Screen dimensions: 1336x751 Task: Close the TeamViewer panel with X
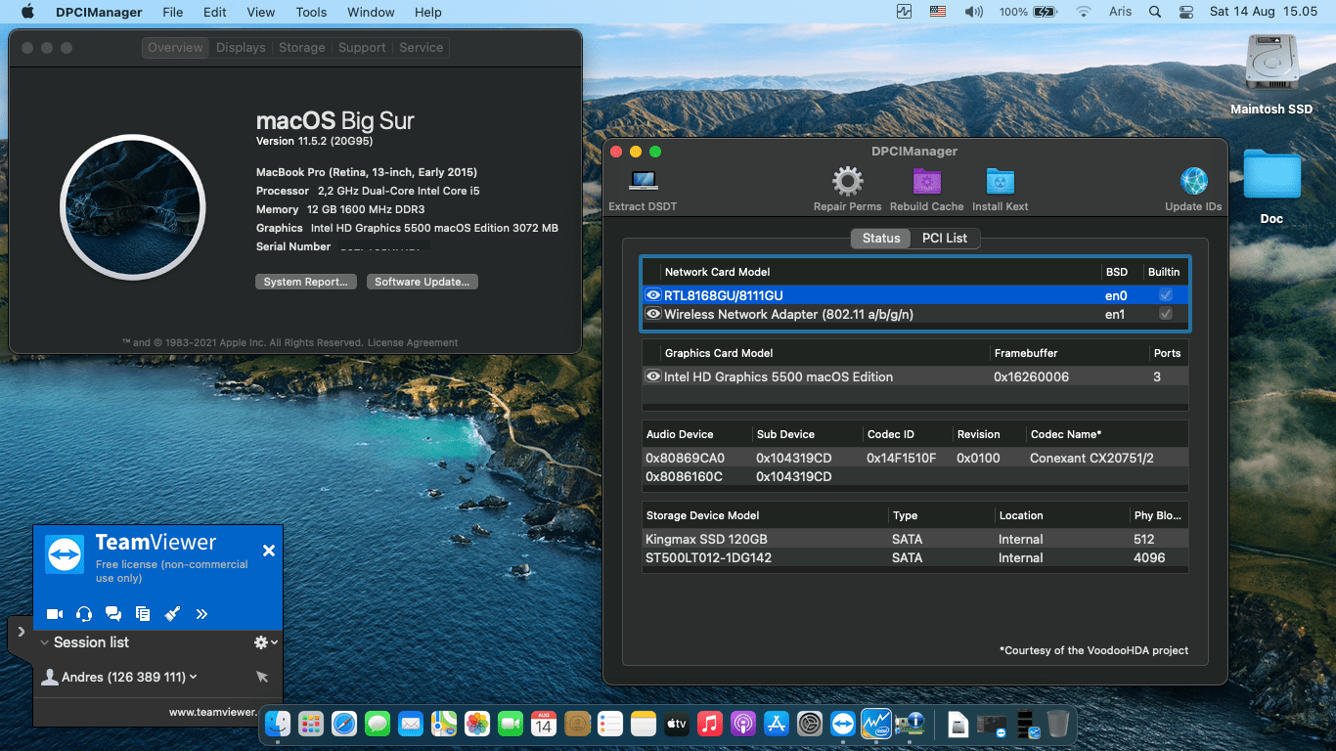(x=269, y=551)
